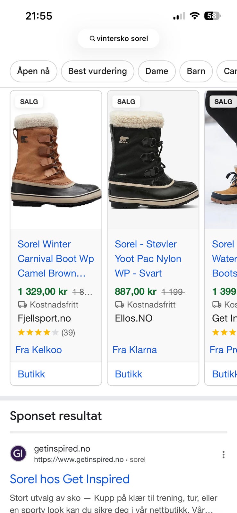Select the Barn filter chip
Image resolution: width=237 pixels, height=513 pixels.
click(x=196, y=71)
